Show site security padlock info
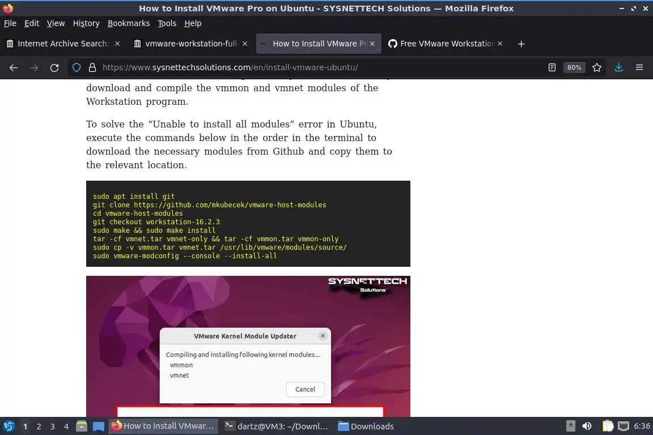This screenshot has height=435, width=653. (92, 67)
